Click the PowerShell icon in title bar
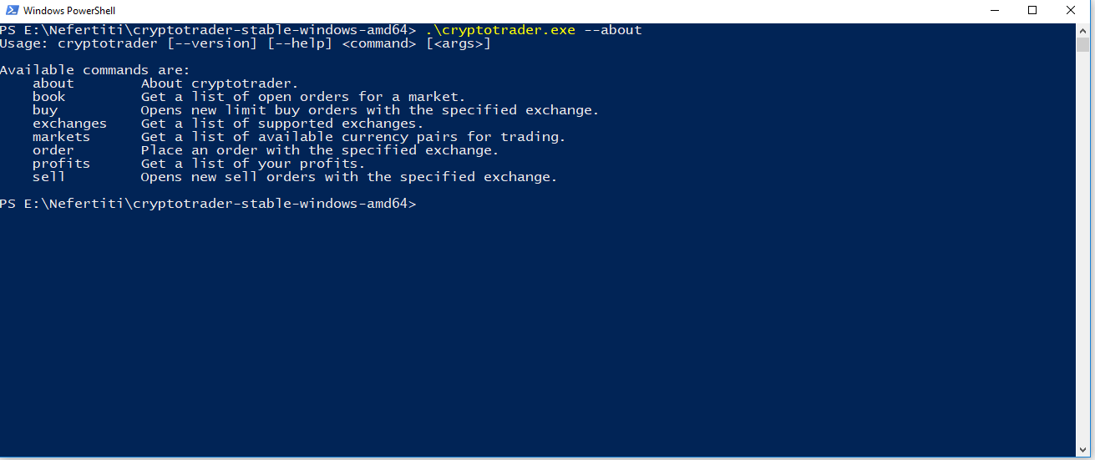The width and height of the screenshot is (1095, 460). pos(11,11)
